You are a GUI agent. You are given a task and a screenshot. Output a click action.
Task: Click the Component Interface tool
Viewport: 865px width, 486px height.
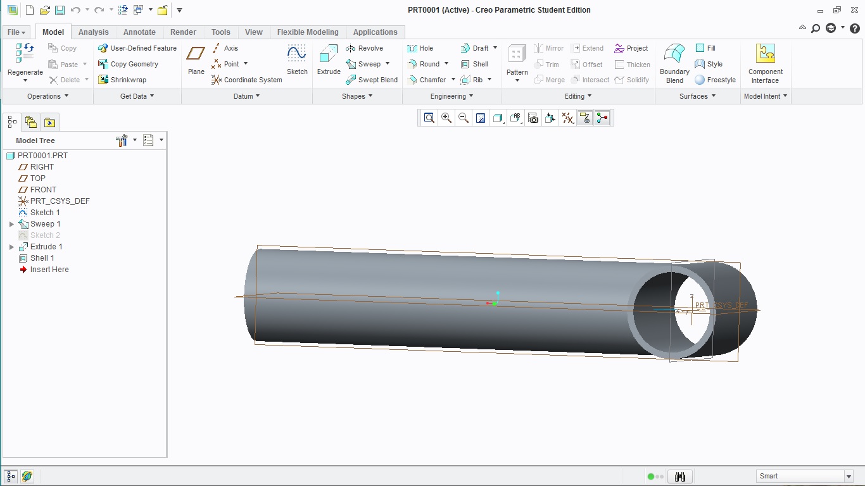[766, 63]
